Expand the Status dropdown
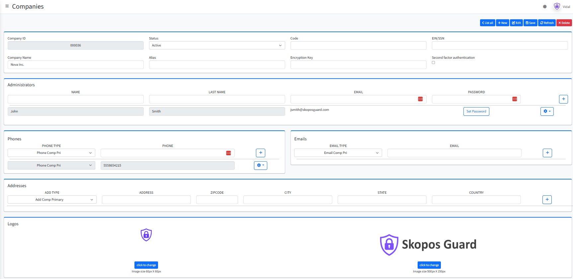573x279 pixels. tap(217, 45)
